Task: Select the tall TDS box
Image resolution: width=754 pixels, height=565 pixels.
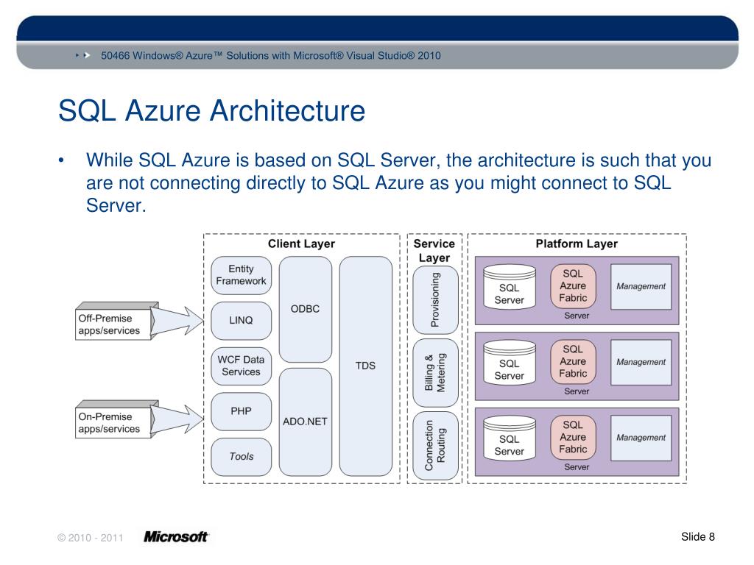Action: coord(365,366)
